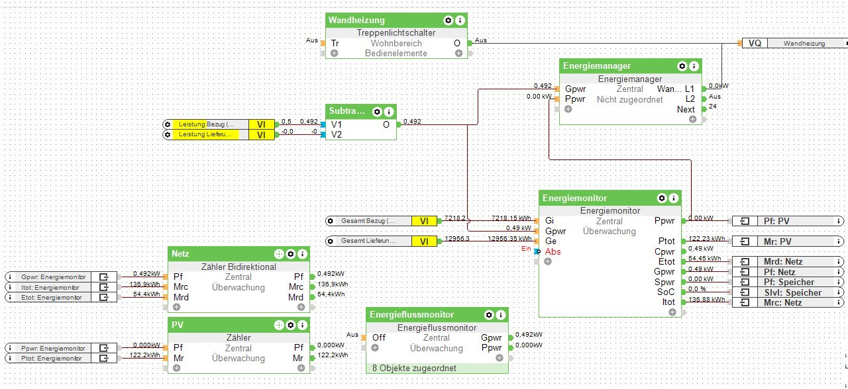Select the Leistung Bezug virtual input
The image size is (848, 389).
(x=218, y=124)
